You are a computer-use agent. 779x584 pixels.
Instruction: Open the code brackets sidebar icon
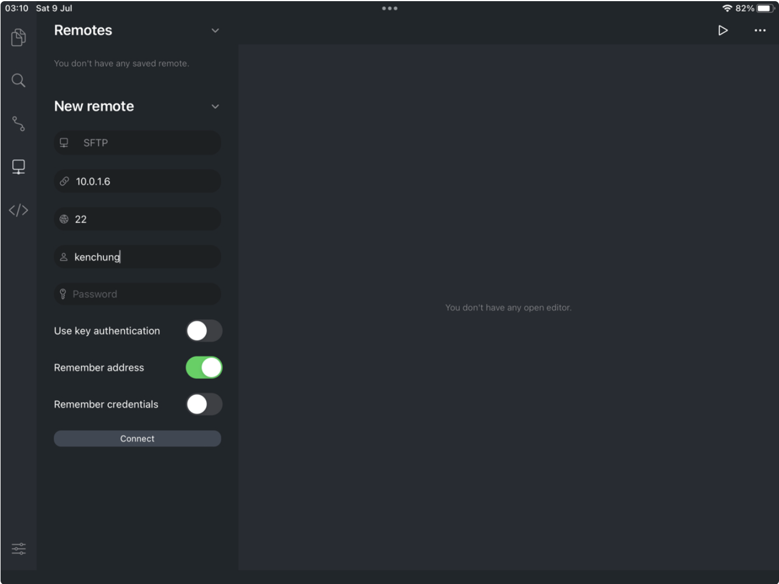(19, 210)
